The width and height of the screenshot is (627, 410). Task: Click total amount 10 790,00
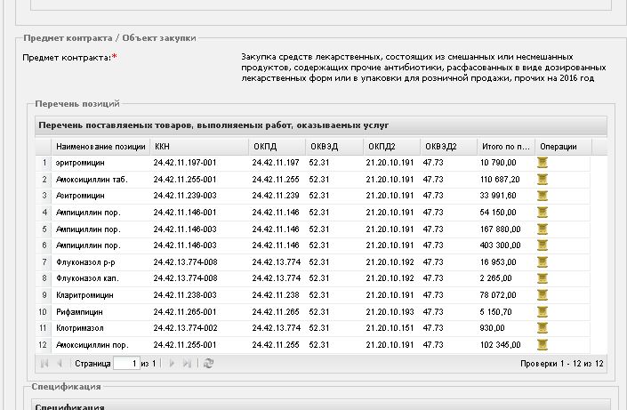tap(498, 163)
